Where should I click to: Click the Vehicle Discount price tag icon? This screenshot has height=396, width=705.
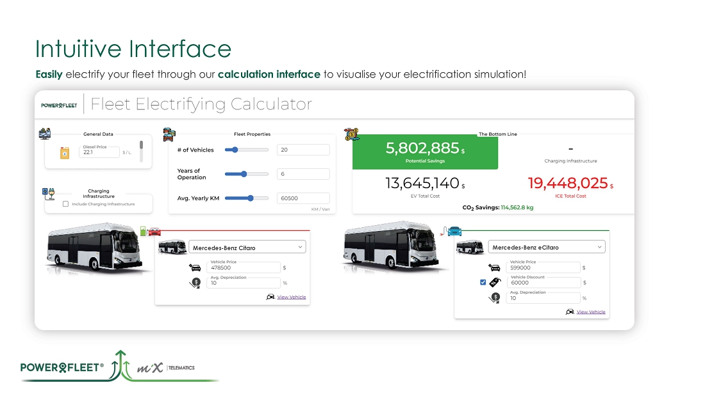[x=495, y=282]
